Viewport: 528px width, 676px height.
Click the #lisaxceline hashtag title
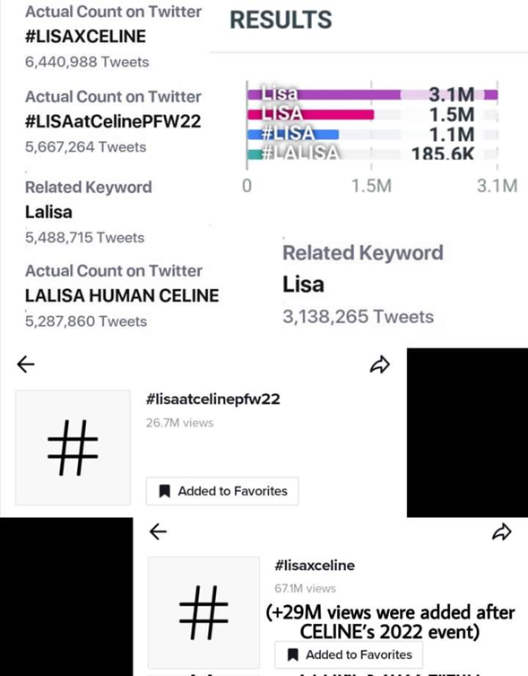(315, 566)
